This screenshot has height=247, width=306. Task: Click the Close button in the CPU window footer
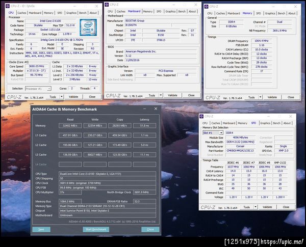click(92, 97)
